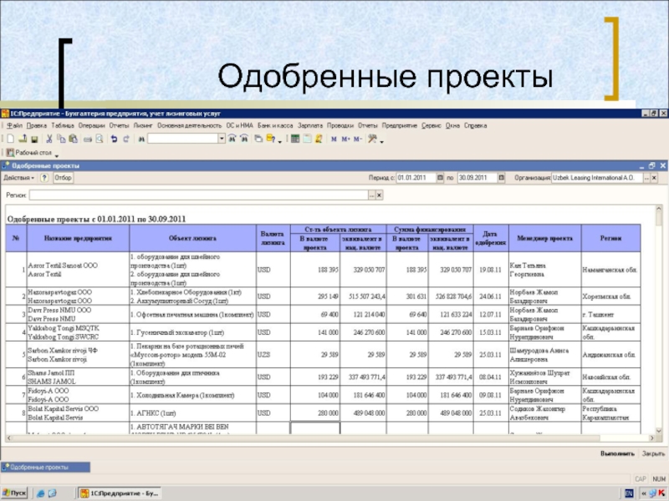669x501 pixels.
Task: Launch Internet Explorer from quick launch
Action: 40,493
